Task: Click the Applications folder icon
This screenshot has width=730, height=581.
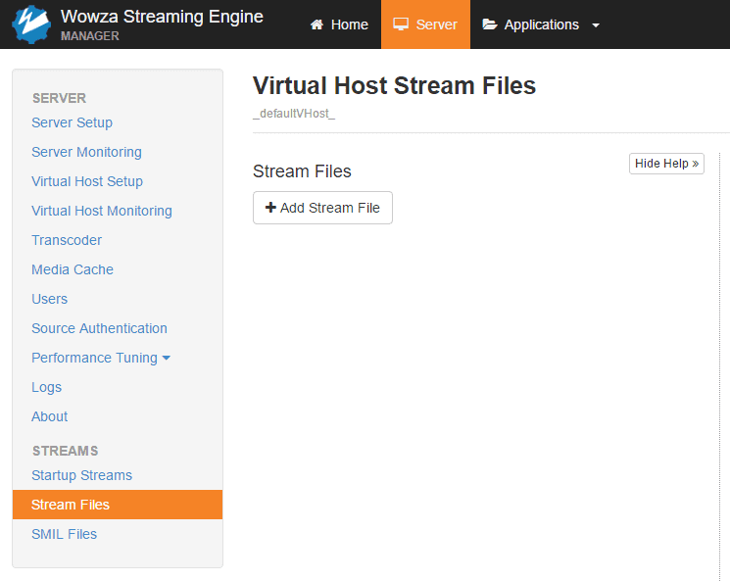Action: click(x=490, y=24)
